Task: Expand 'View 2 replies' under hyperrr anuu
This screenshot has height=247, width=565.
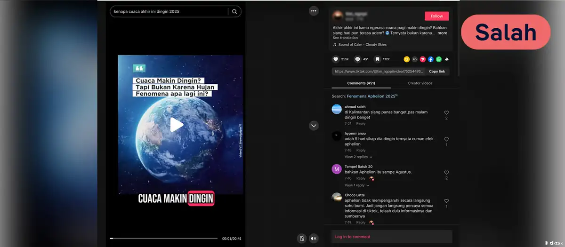Action: pos(358,157)
